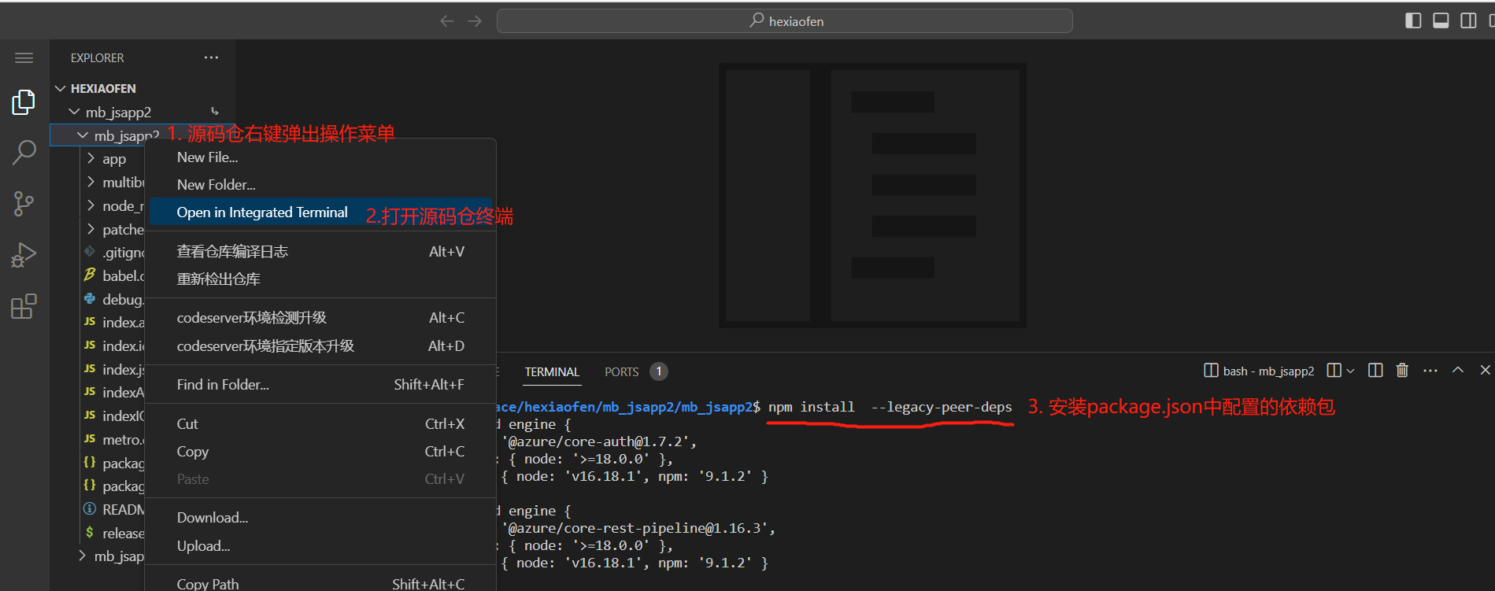1495x591 pixels.
Task: Choose New File... from context menu
Action: [207, 157]
